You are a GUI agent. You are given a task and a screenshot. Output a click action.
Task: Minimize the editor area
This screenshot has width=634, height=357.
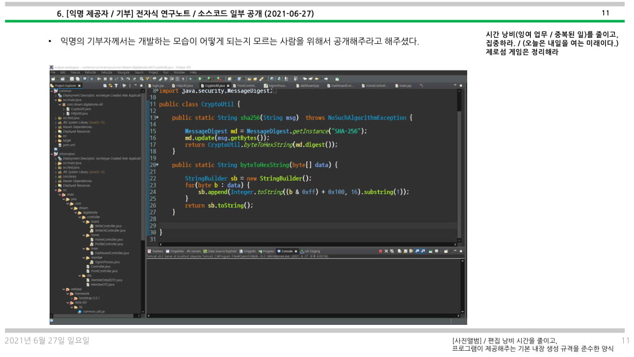tap(455, 86)
